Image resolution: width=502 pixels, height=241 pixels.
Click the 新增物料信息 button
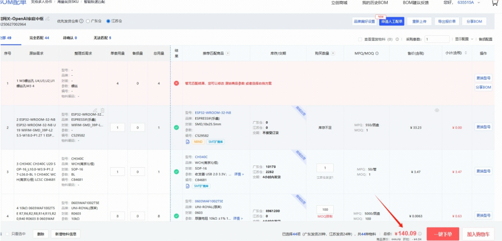[x=66, y=234]
